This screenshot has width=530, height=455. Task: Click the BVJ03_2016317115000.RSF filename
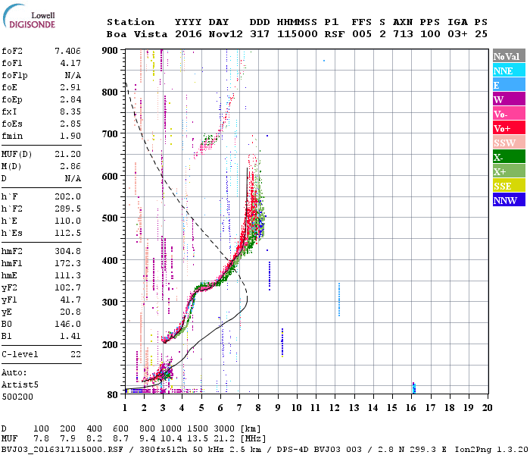coord(63,450)
